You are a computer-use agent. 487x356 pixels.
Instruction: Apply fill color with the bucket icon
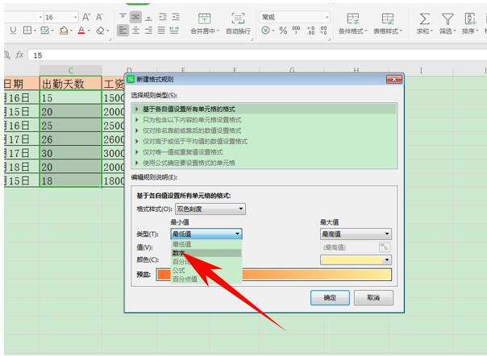tap(64, 31)
